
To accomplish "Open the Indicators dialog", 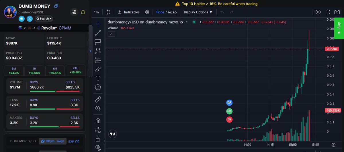I will click(129, 12).
